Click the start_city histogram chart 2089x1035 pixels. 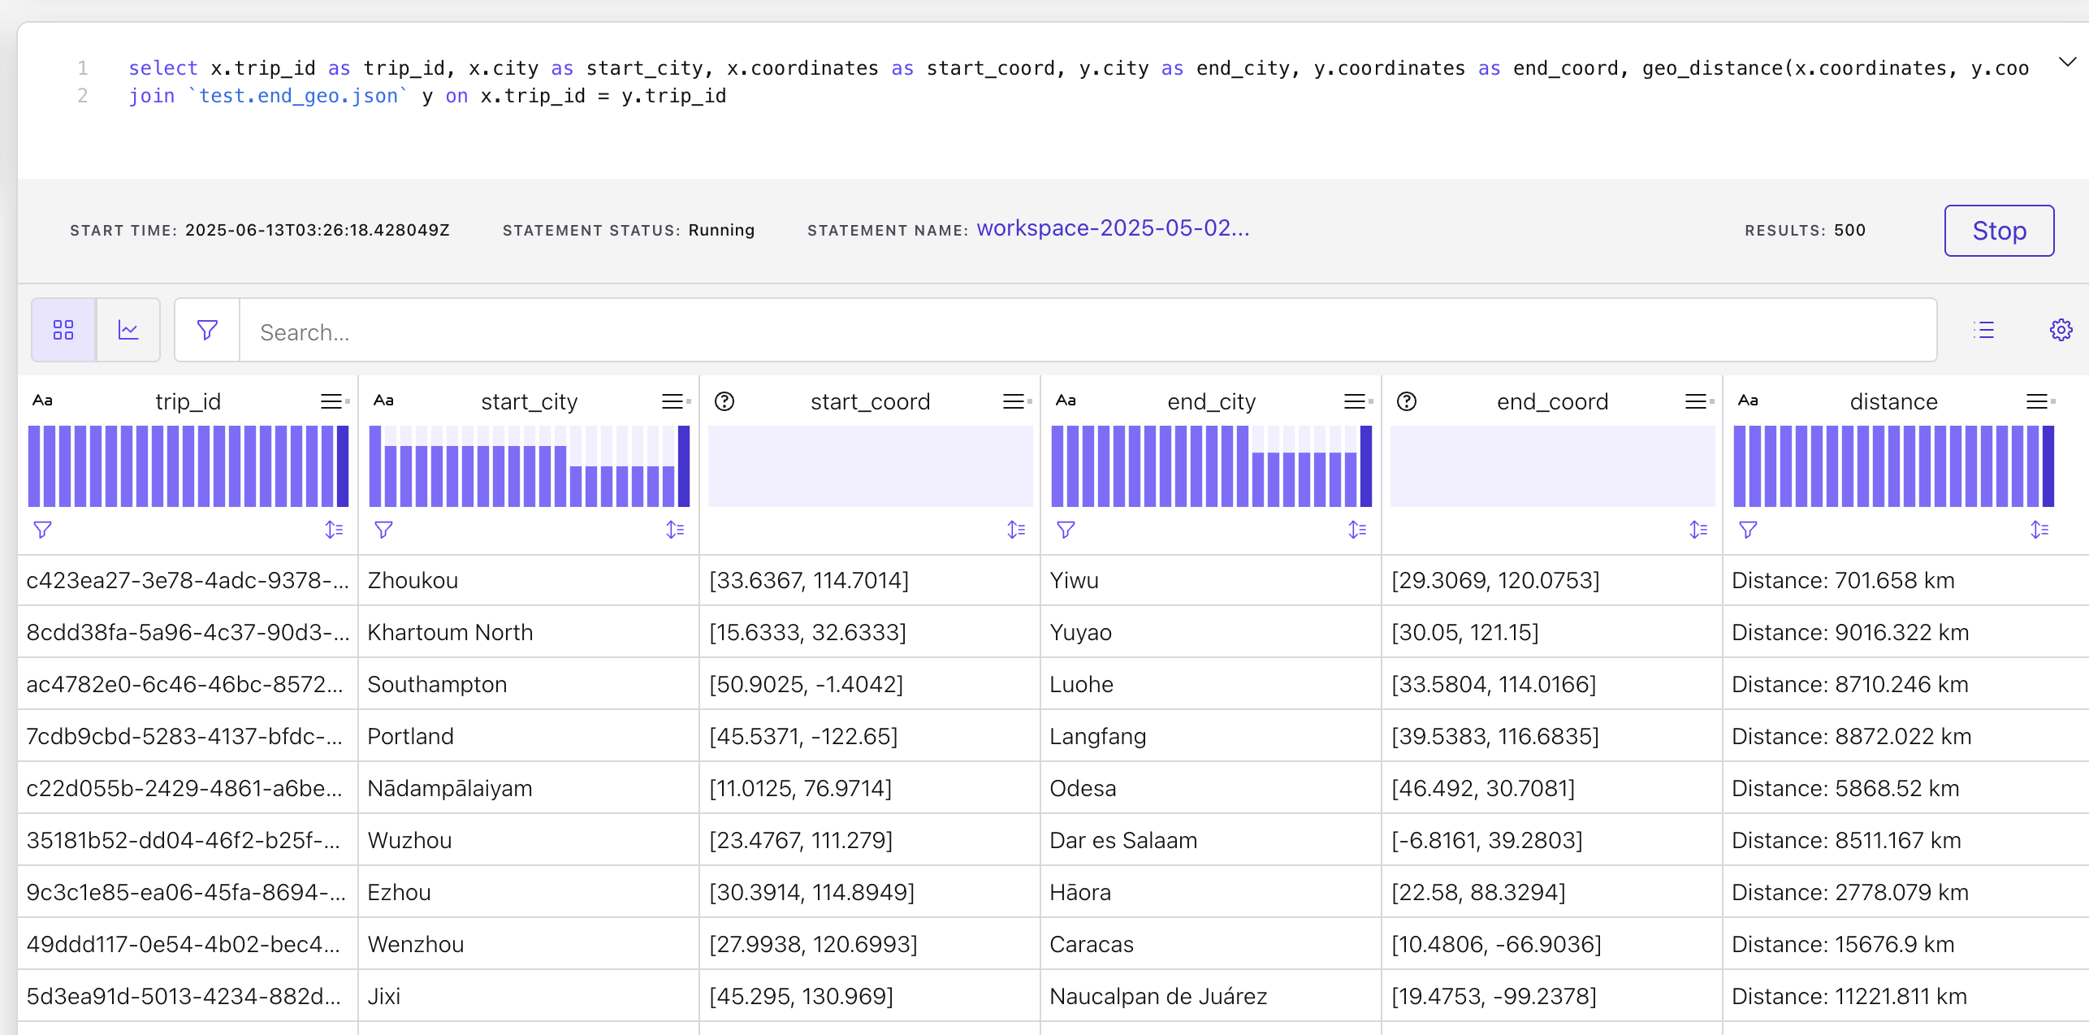(x=530, y=466)
